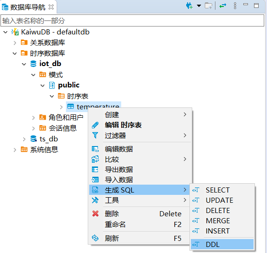Click the KaiwuDB connection icon

[15, 32]
